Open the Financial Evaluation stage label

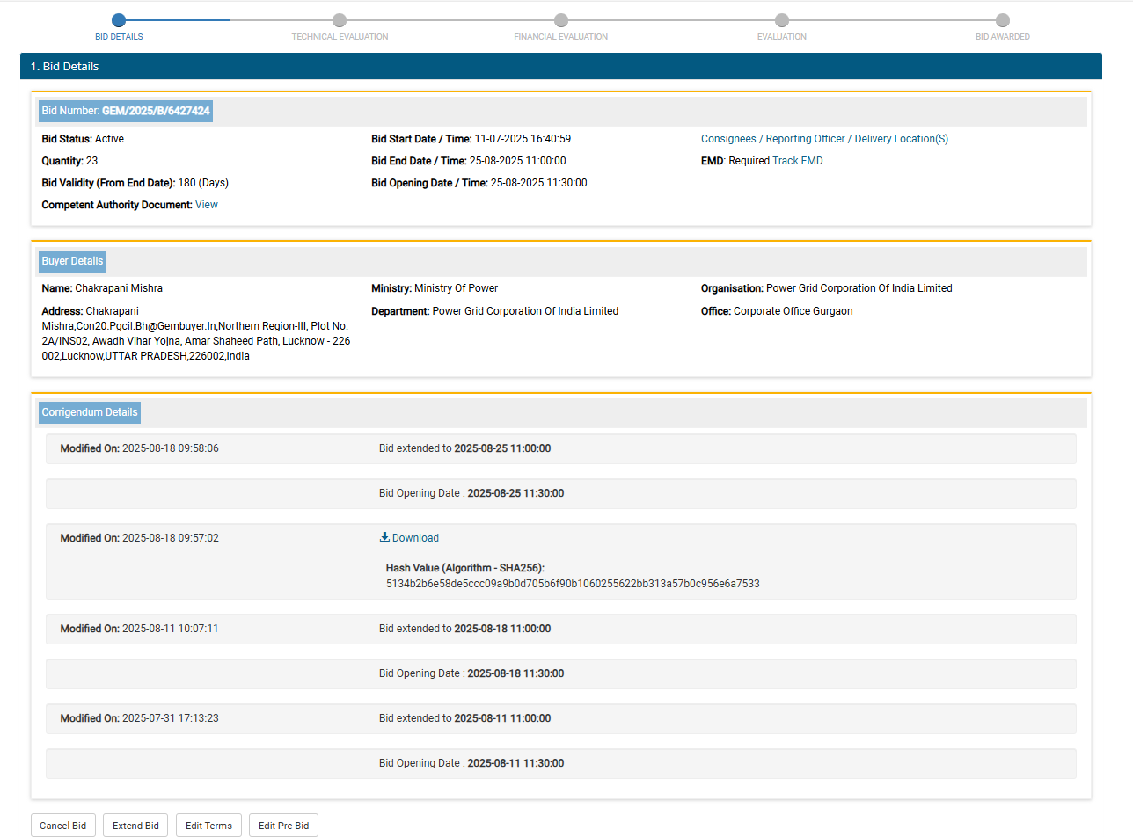pyautogui.click(x=560, y=37)
